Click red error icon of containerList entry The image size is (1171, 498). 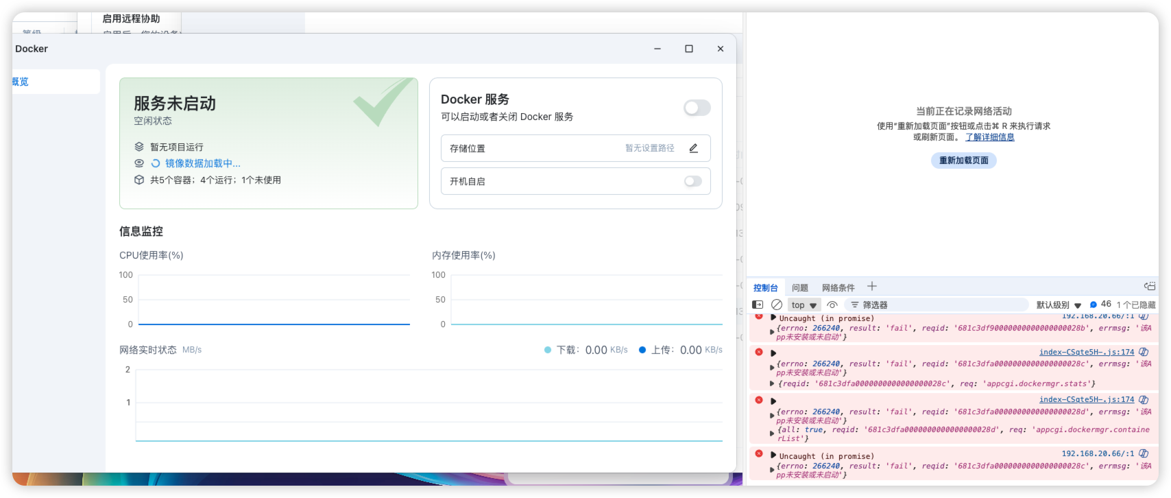759,400
